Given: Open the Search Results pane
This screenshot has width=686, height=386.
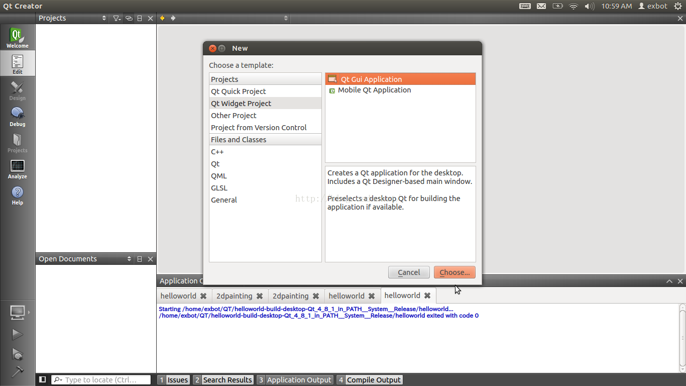Looking at the screenshot, I should pos(223,380).
